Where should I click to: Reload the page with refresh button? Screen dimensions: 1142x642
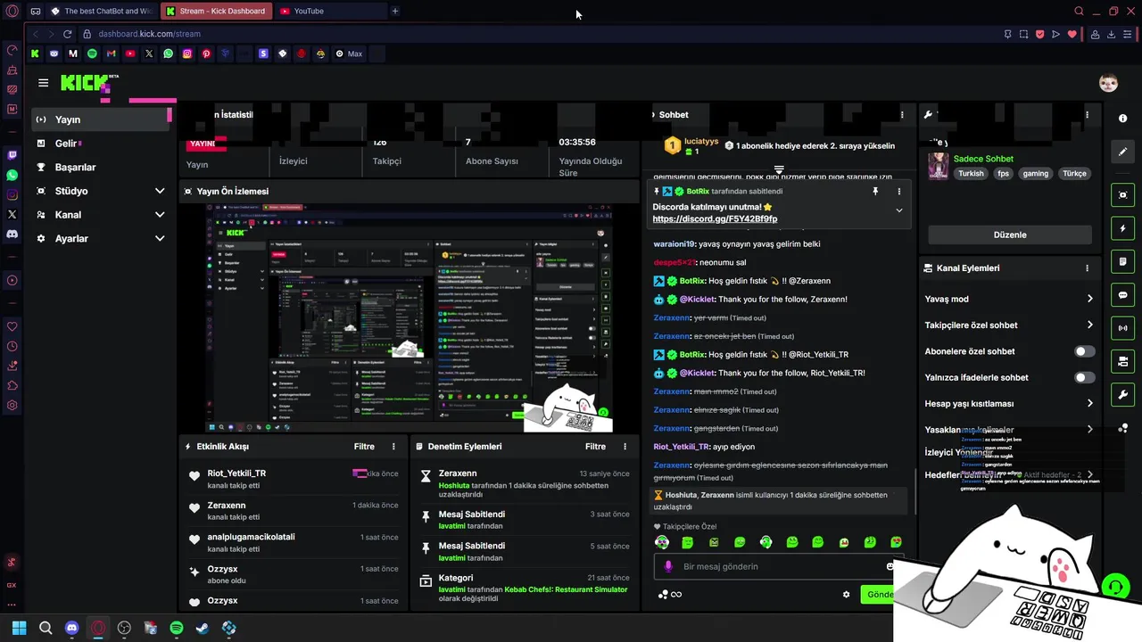67,34
